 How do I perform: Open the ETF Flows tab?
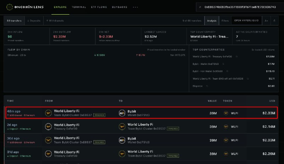[x=99, y=7]
